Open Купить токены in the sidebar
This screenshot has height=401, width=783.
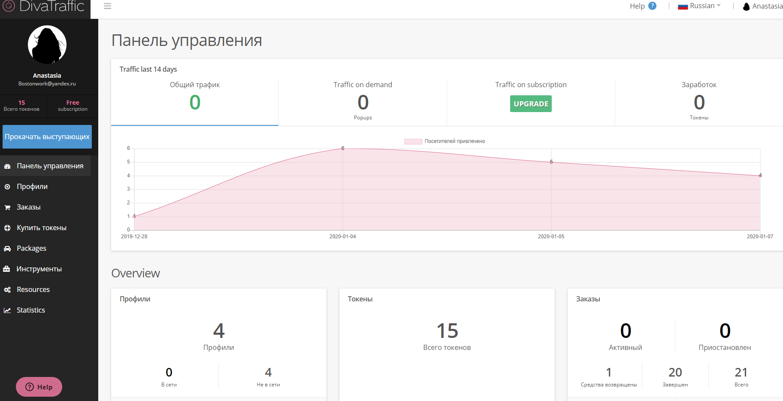(x=42, y=228)
